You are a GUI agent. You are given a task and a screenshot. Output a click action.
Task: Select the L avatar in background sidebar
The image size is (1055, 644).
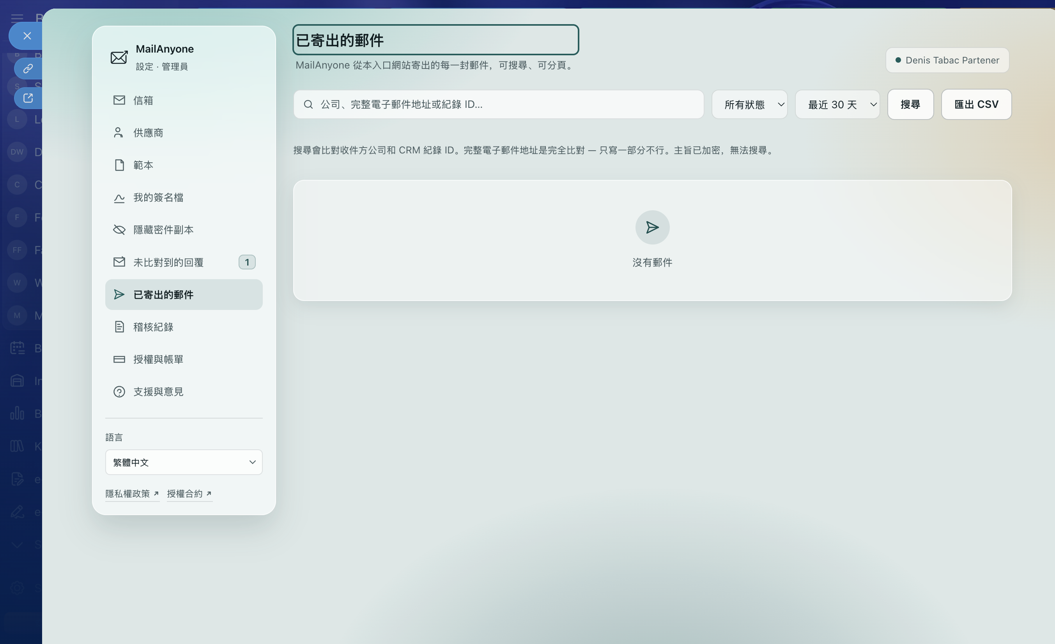[x=17, y=119]
